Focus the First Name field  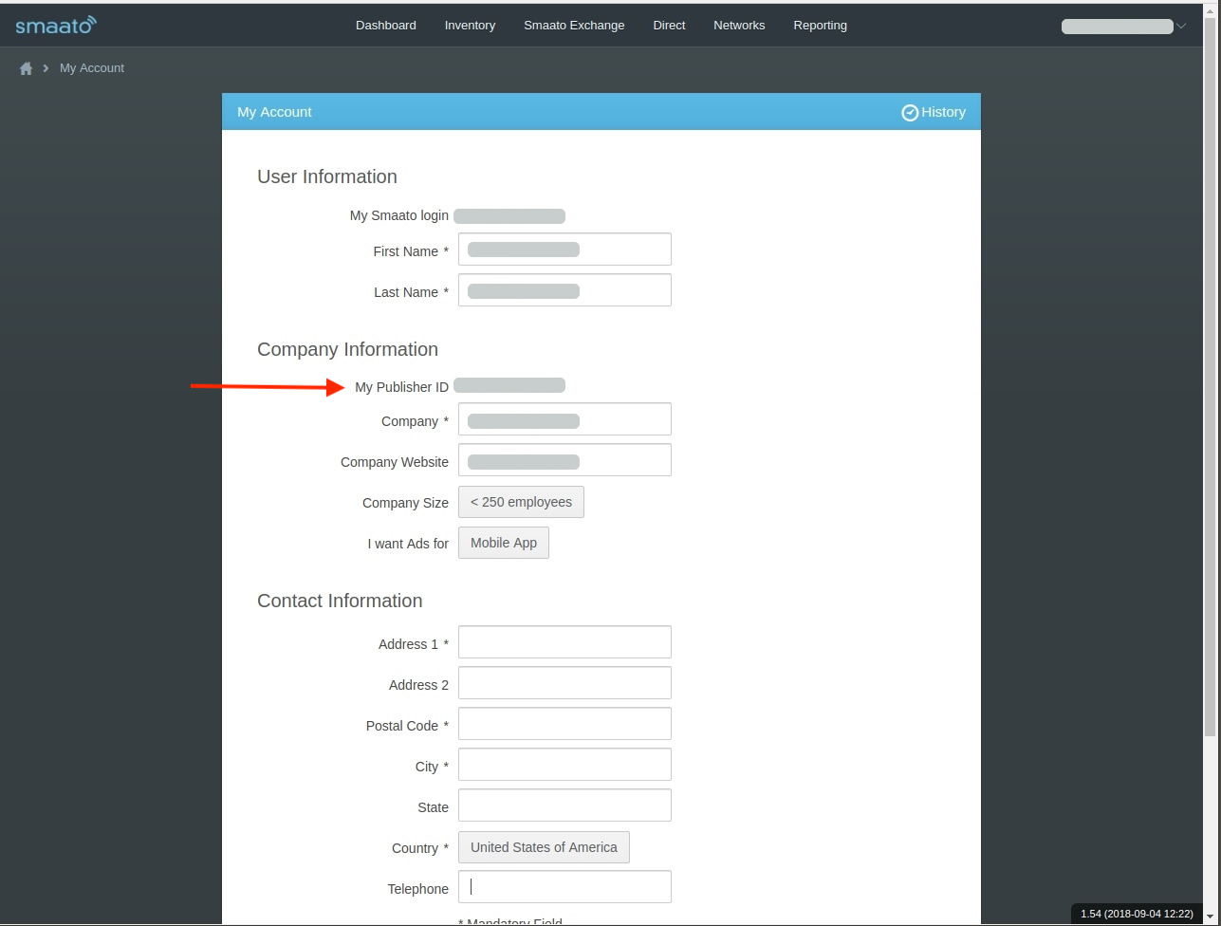coord(564,250)
